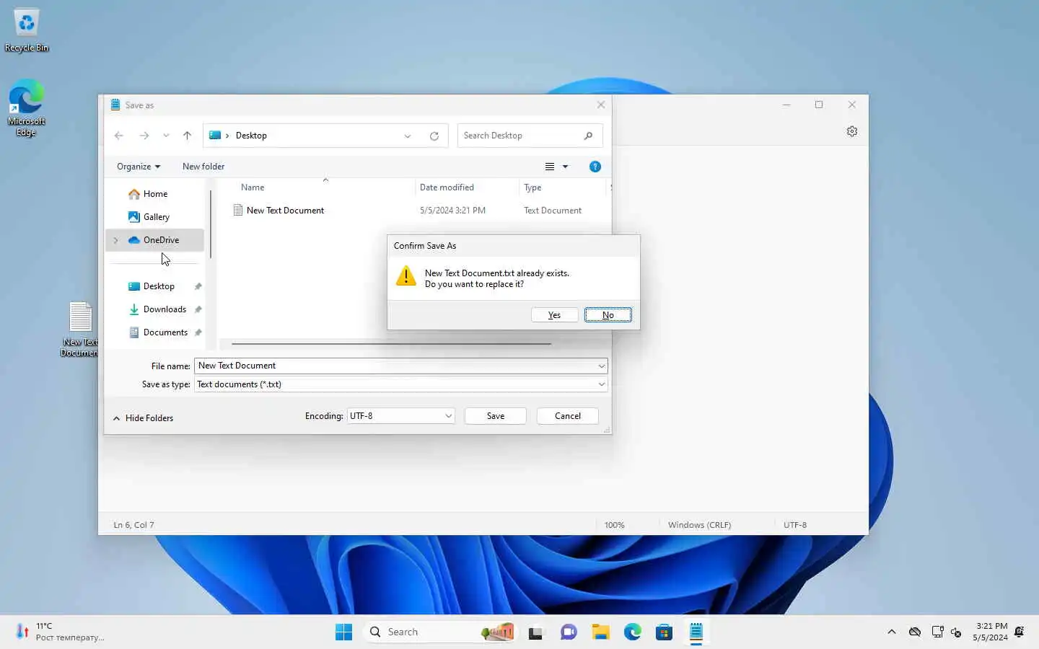This screenshot has height=649, width=1039.
Task: Show hidden system tray icons
Action: [x=892, y=632]
